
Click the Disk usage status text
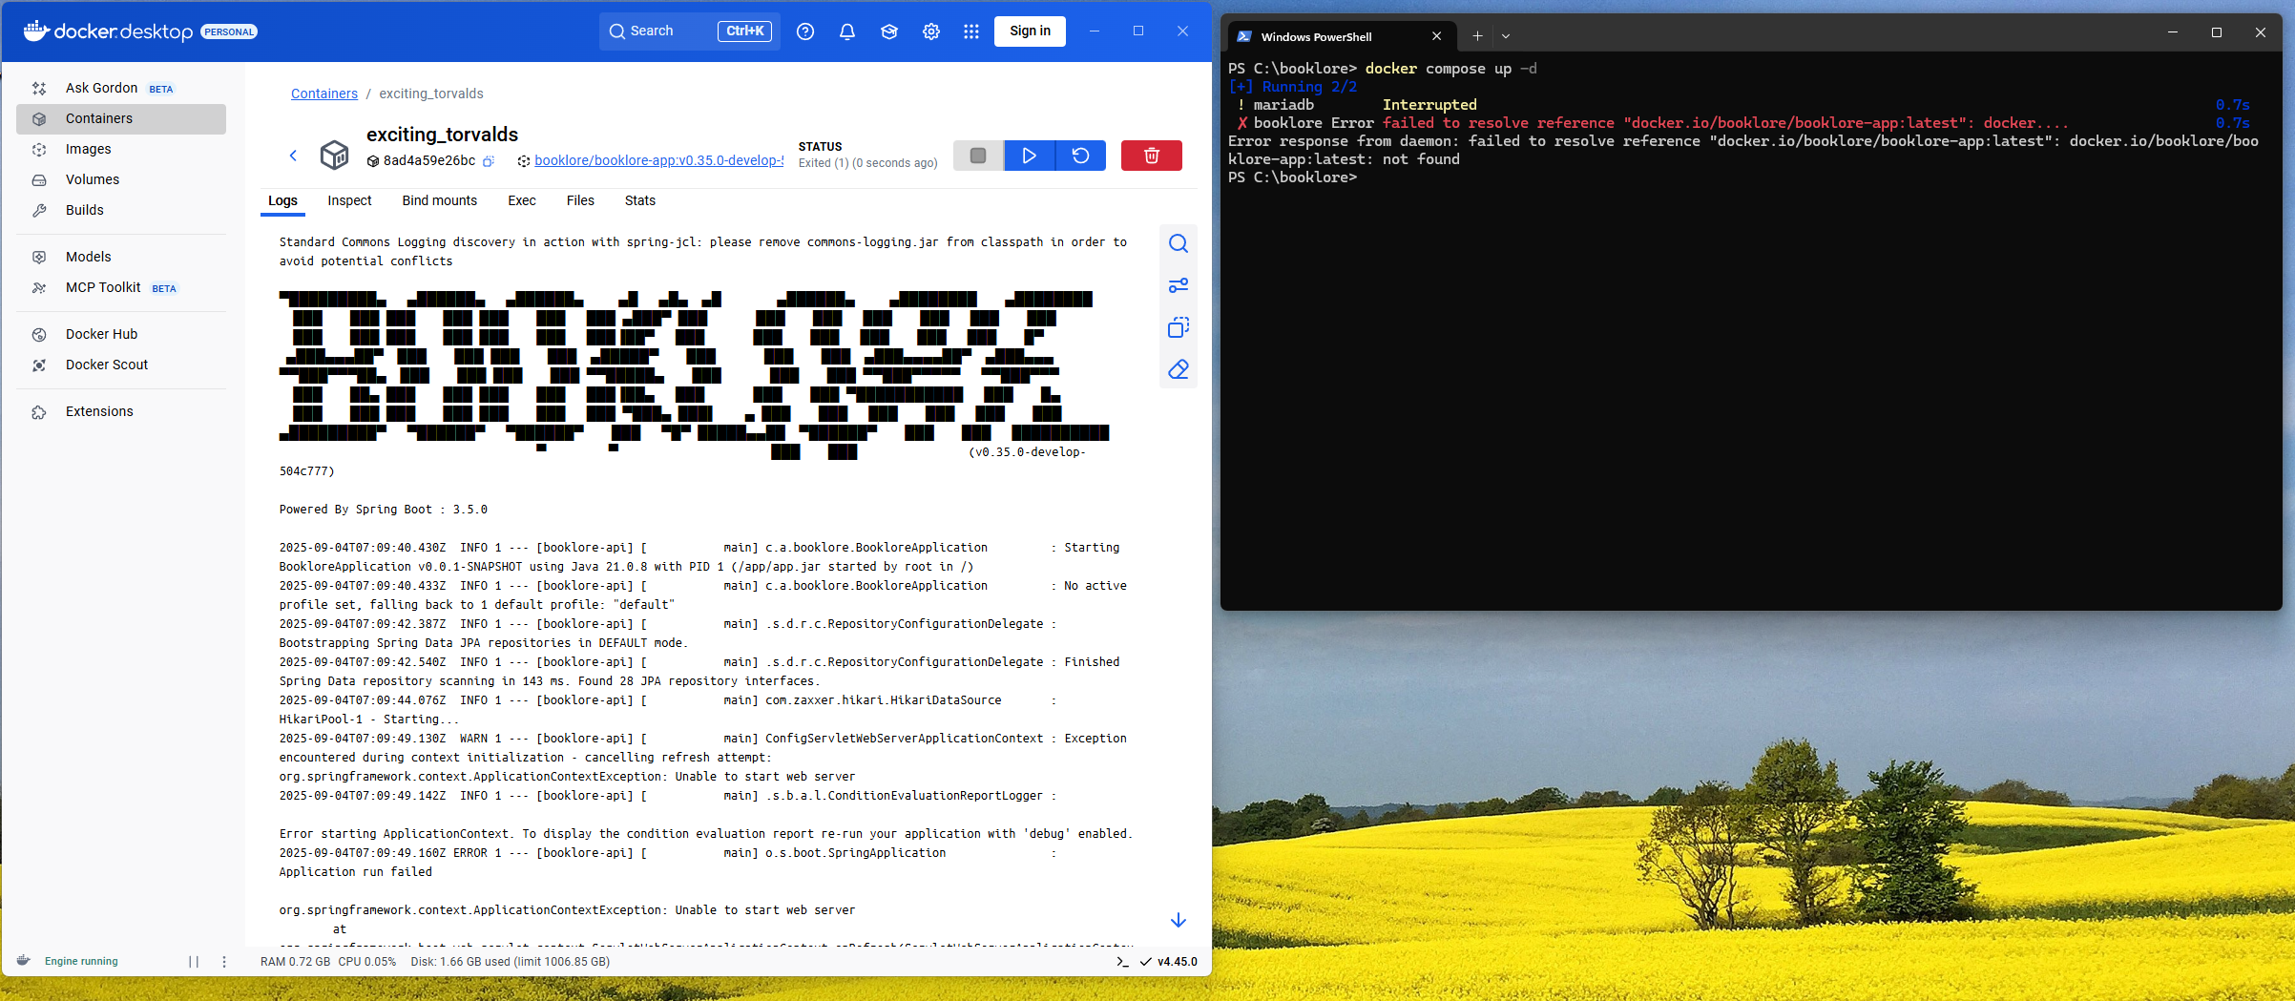(511, 962)
